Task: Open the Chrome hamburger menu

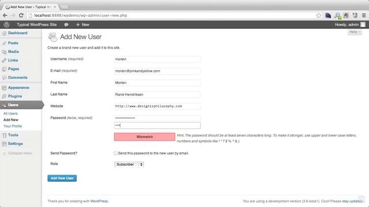Action: click(x=364, y=16)
